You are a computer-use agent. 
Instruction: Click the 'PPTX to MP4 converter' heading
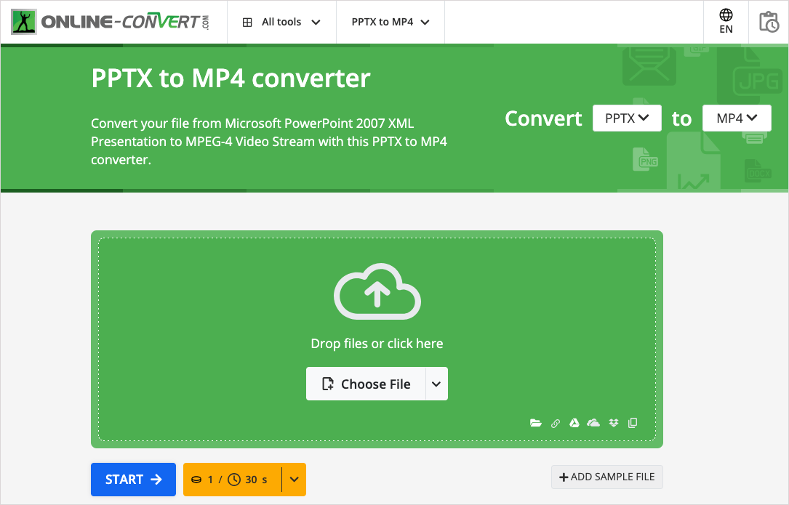231,78
